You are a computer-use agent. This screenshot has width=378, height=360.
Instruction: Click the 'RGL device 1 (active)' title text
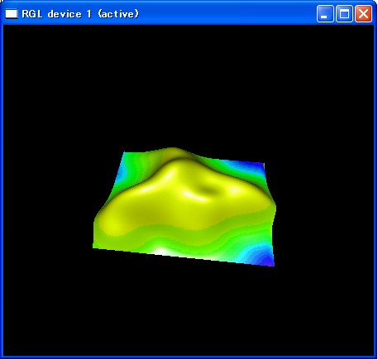point(80,14)
